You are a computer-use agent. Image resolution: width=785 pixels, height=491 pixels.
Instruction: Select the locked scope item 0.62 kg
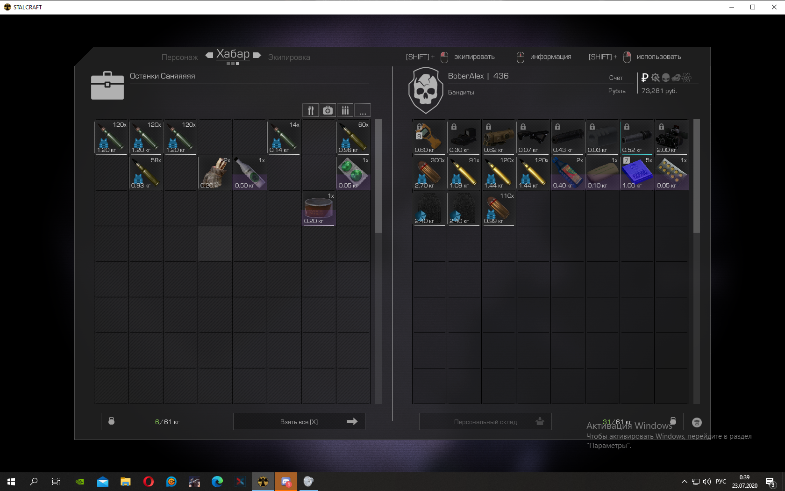[499, 137]
